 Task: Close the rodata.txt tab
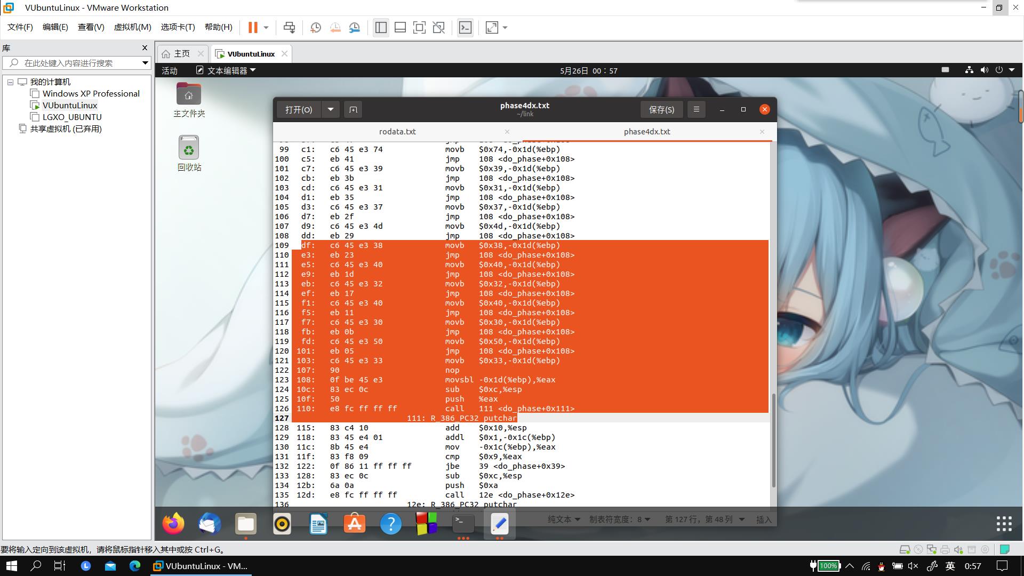click(507, 132)
